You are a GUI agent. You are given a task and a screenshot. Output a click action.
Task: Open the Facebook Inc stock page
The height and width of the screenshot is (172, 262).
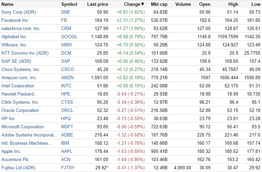(15, 20)
